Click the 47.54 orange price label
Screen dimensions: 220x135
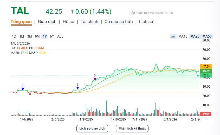(206, 66)
